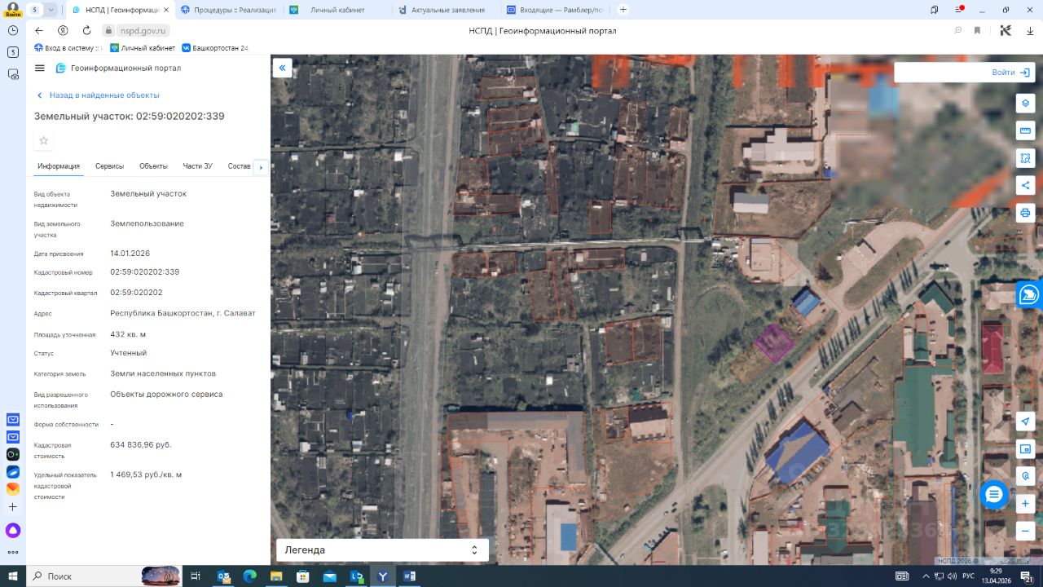The image size is (1043, 587).
Task: Open Outlook from the taskbar
Action: click(223, 576)
